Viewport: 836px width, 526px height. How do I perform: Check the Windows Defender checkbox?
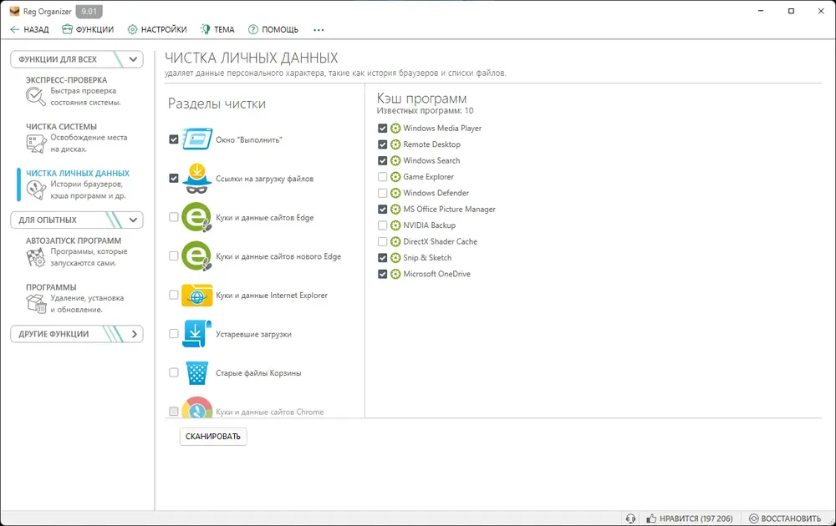coord(382,193)
